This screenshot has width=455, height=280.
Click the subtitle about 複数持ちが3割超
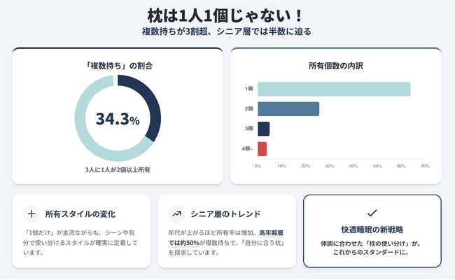pos(227,31)
